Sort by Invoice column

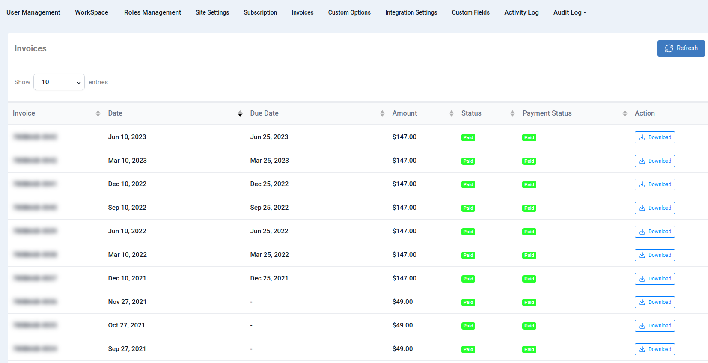pos(56,113)
